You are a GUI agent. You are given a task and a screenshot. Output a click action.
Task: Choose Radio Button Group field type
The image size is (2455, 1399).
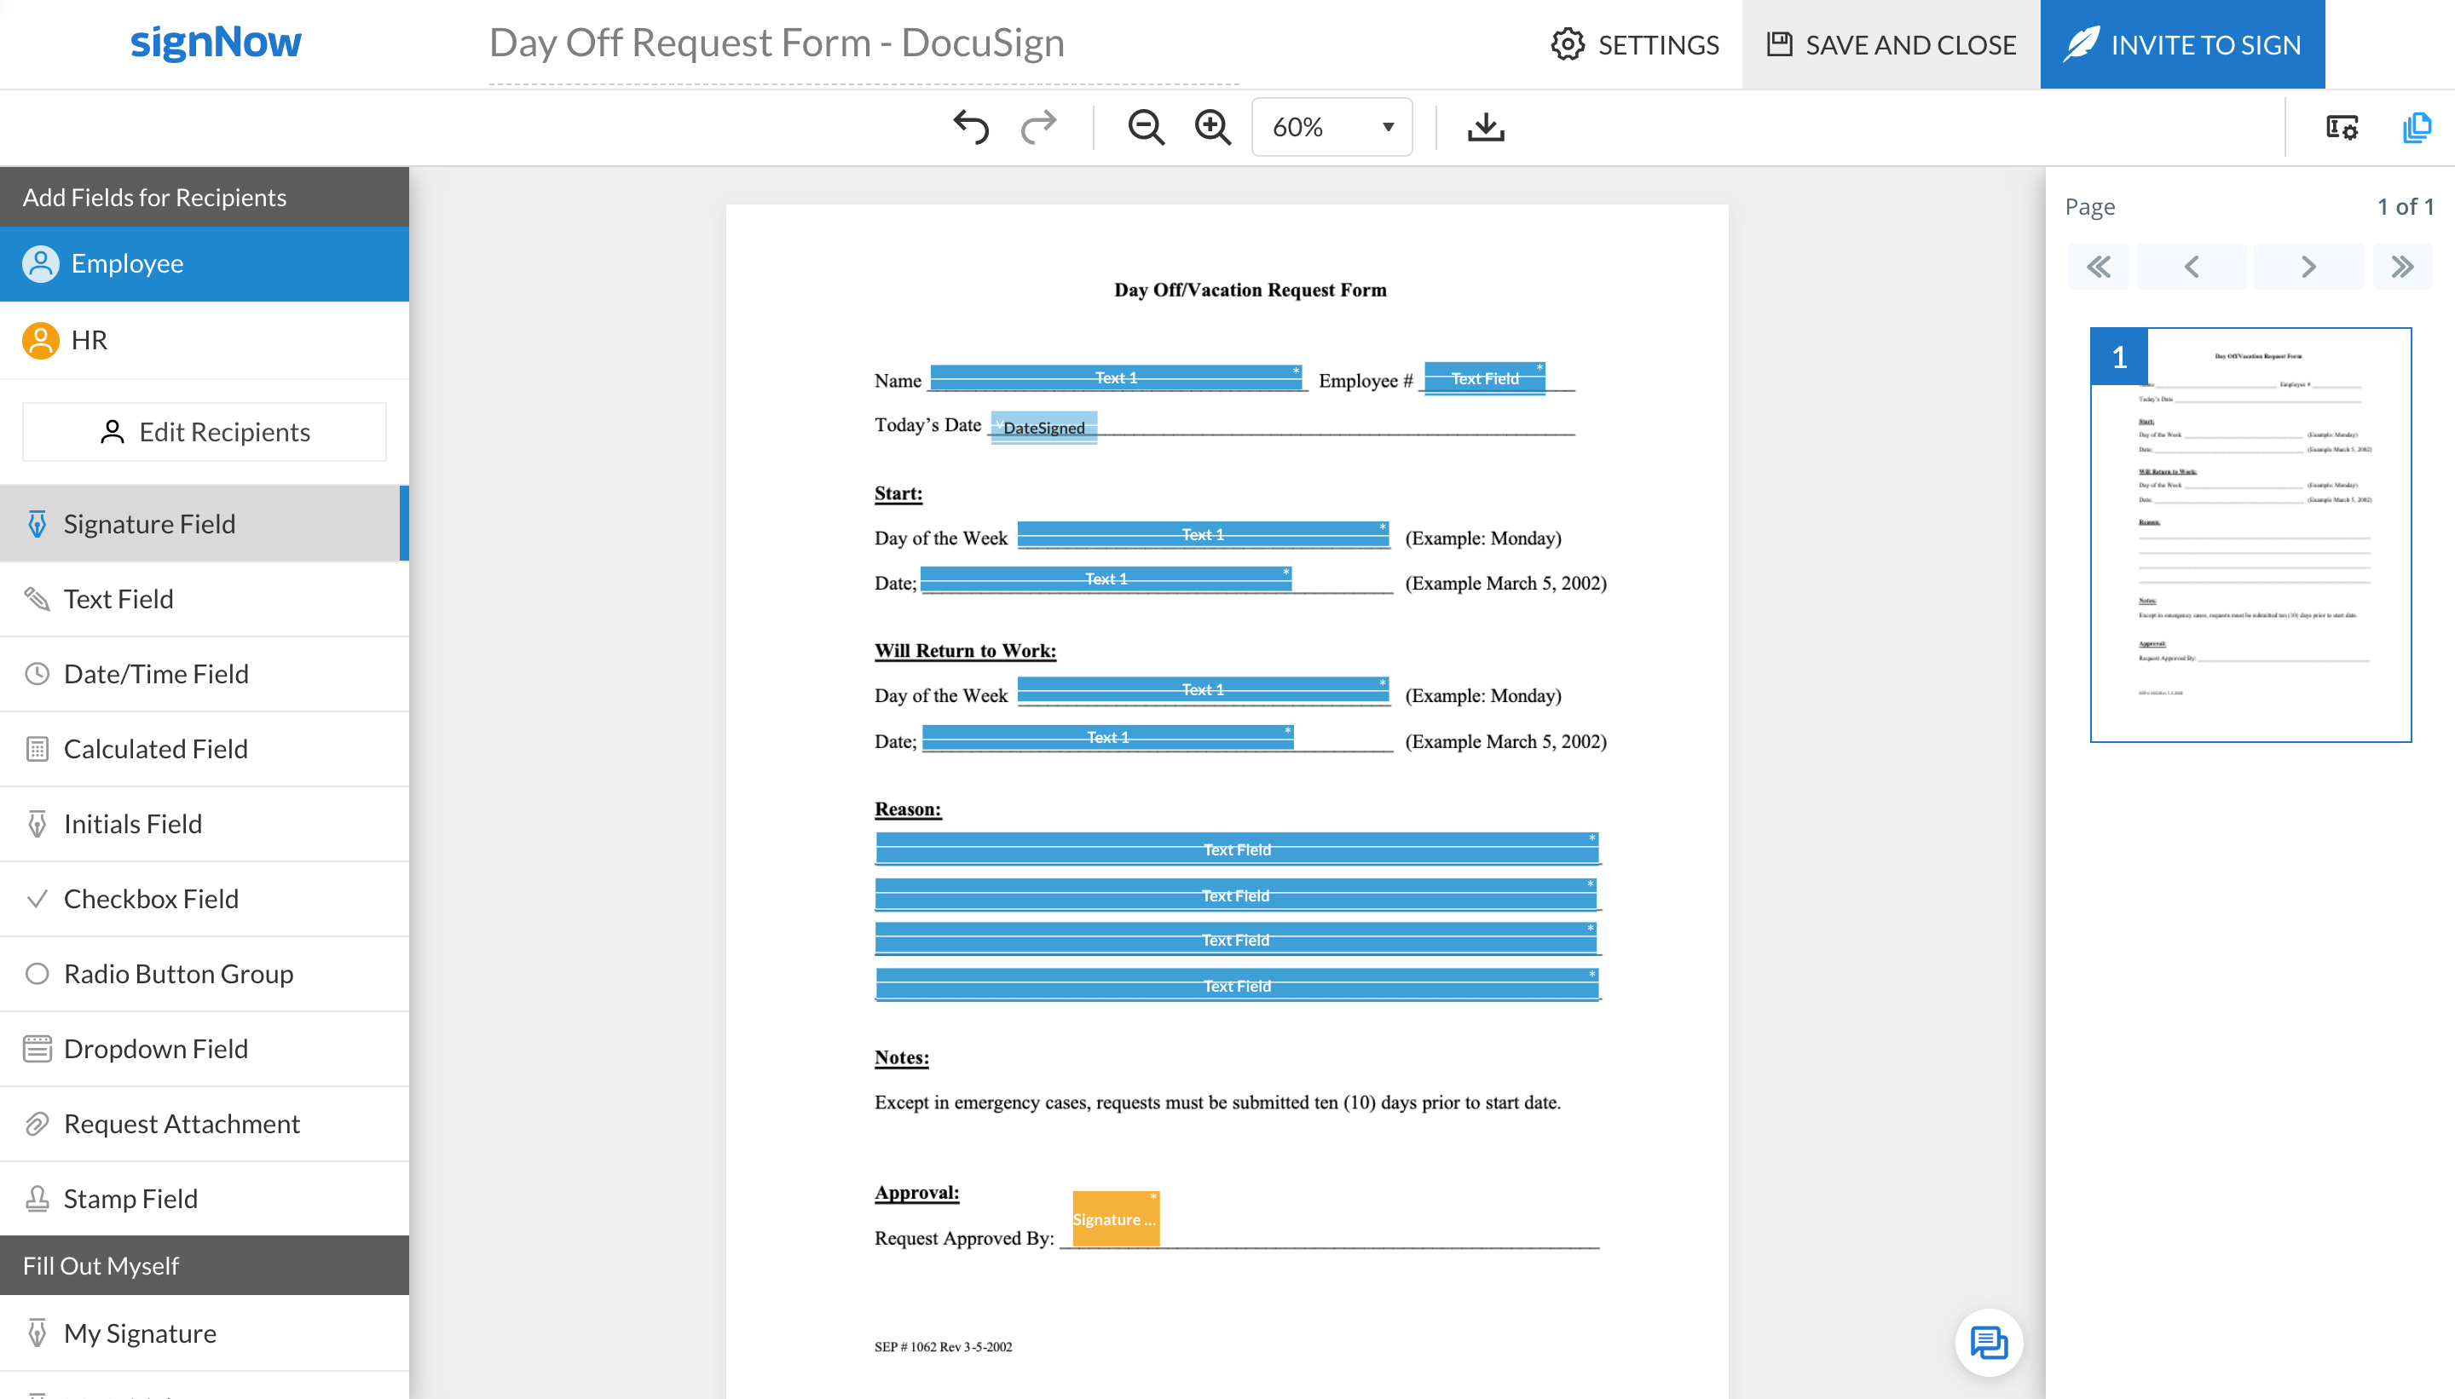(x=178, y=973)
